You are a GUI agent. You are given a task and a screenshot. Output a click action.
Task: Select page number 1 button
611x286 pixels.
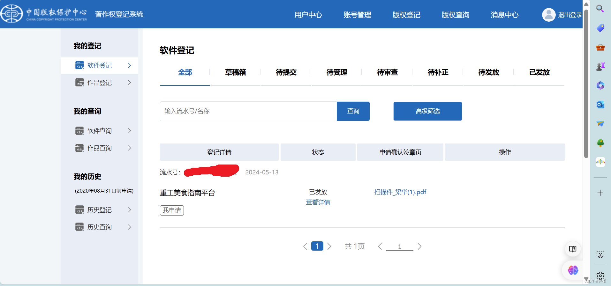[x=317, y=246]
